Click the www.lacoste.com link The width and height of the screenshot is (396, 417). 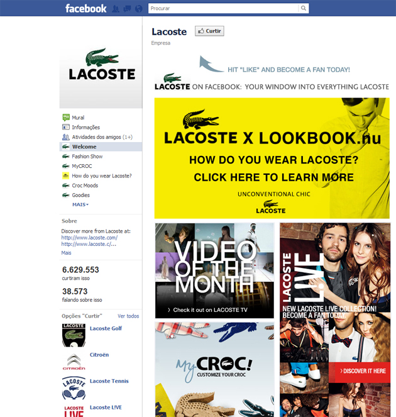click(89, 238)
